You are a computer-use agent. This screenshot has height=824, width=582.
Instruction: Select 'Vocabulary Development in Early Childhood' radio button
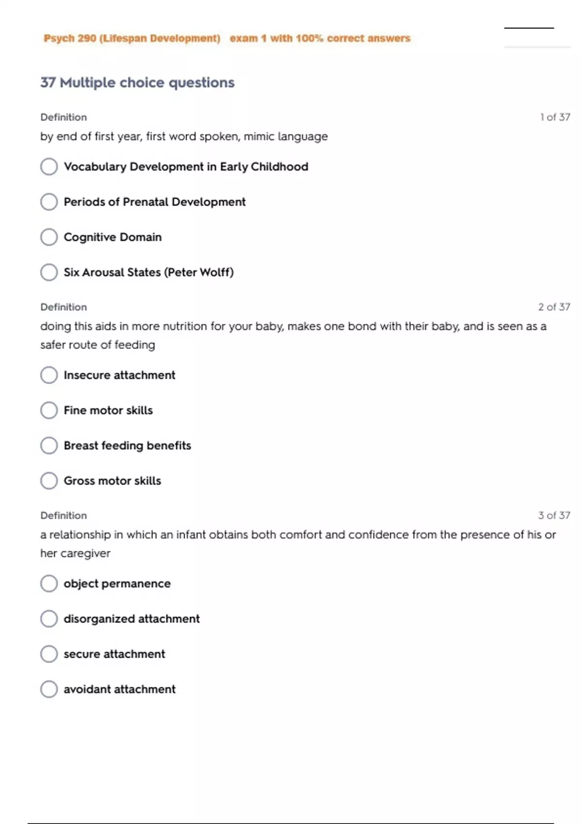(x=49, y=167)
